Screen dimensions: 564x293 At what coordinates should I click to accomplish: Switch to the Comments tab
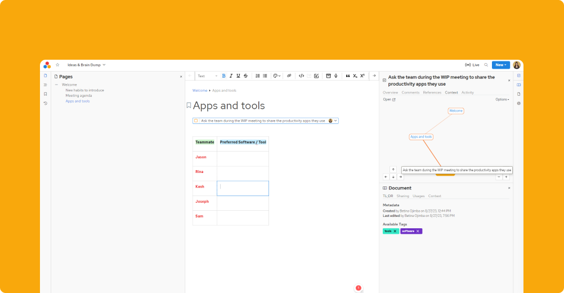coord(410,92)
